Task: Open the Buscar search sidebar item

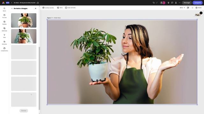Action: (4, 9)
